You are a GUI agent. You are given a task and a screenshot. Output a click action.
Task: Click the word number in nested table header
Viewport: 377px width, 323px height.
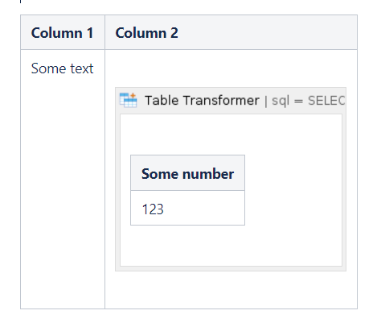[208, 174]
